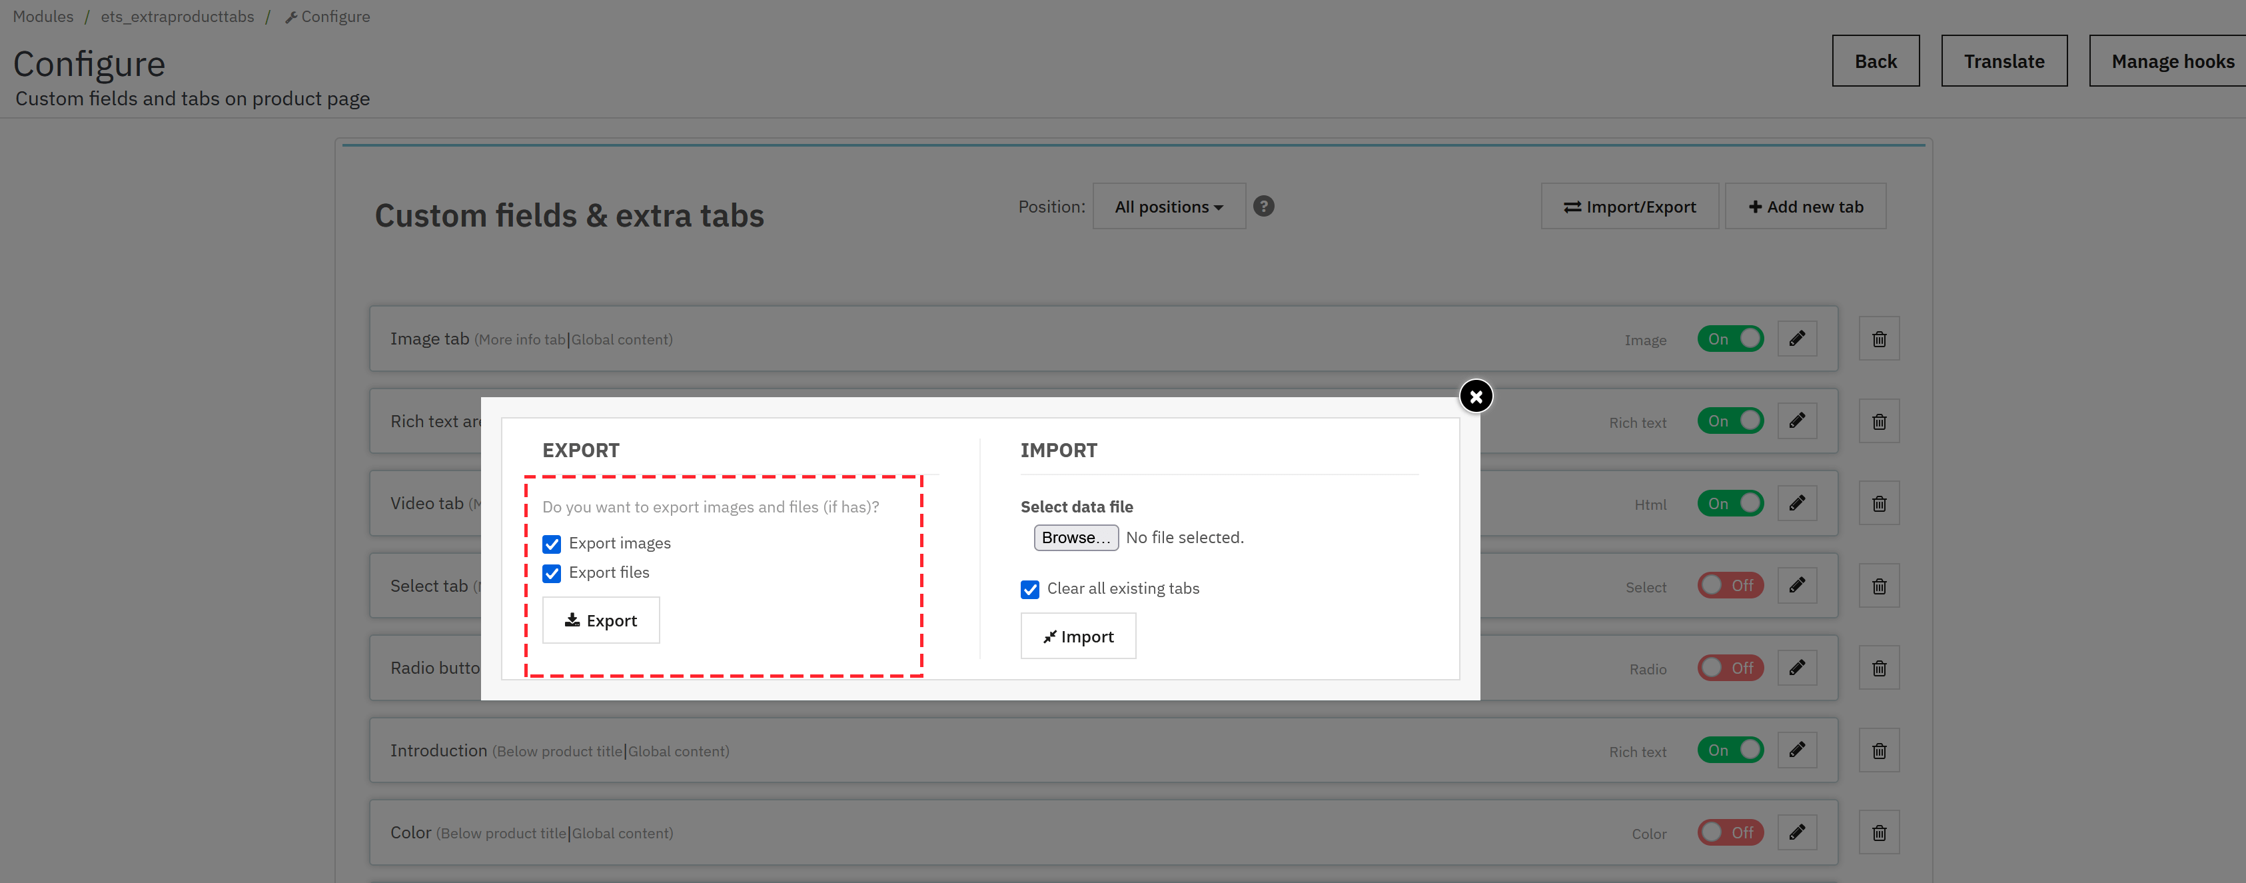Edit the Radio button row with pencil icon
2246x883 pixels.
tap(1797, 668)
